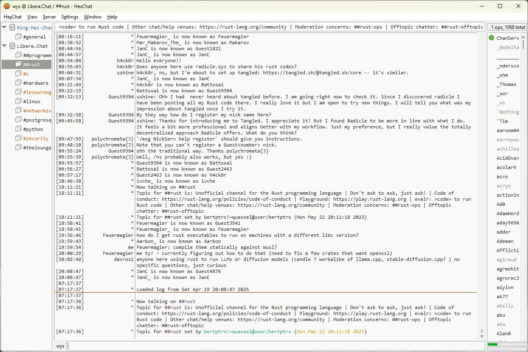Collapse the Xing-Hai-Zhan server tree
The width and height of the screenshot is (528, 352).
(x=4, y=28)
